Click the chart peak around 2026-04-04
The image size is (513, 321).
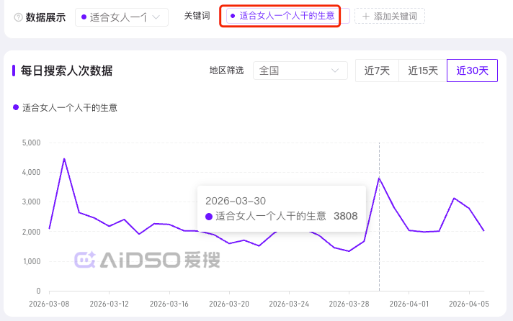pos(454,198)
